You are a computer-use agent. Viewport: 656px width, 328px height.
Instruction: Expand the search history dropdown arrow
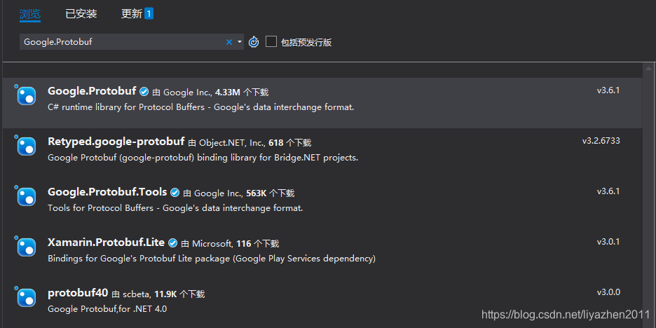click(x=239, y=42)
